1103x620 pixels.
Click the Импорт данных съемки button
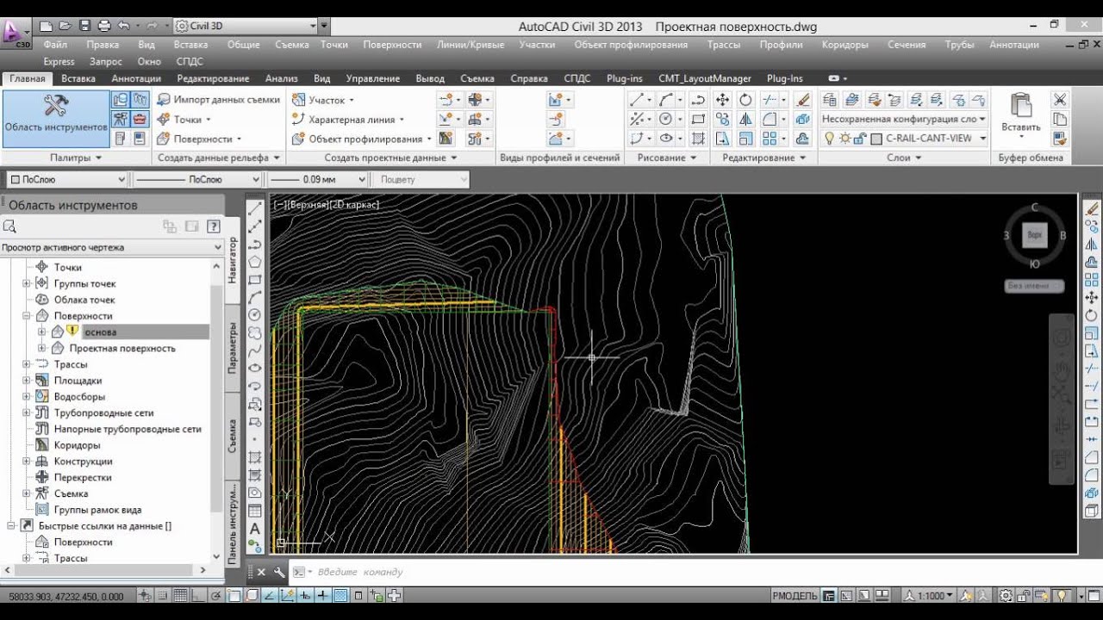pos(219,100)
